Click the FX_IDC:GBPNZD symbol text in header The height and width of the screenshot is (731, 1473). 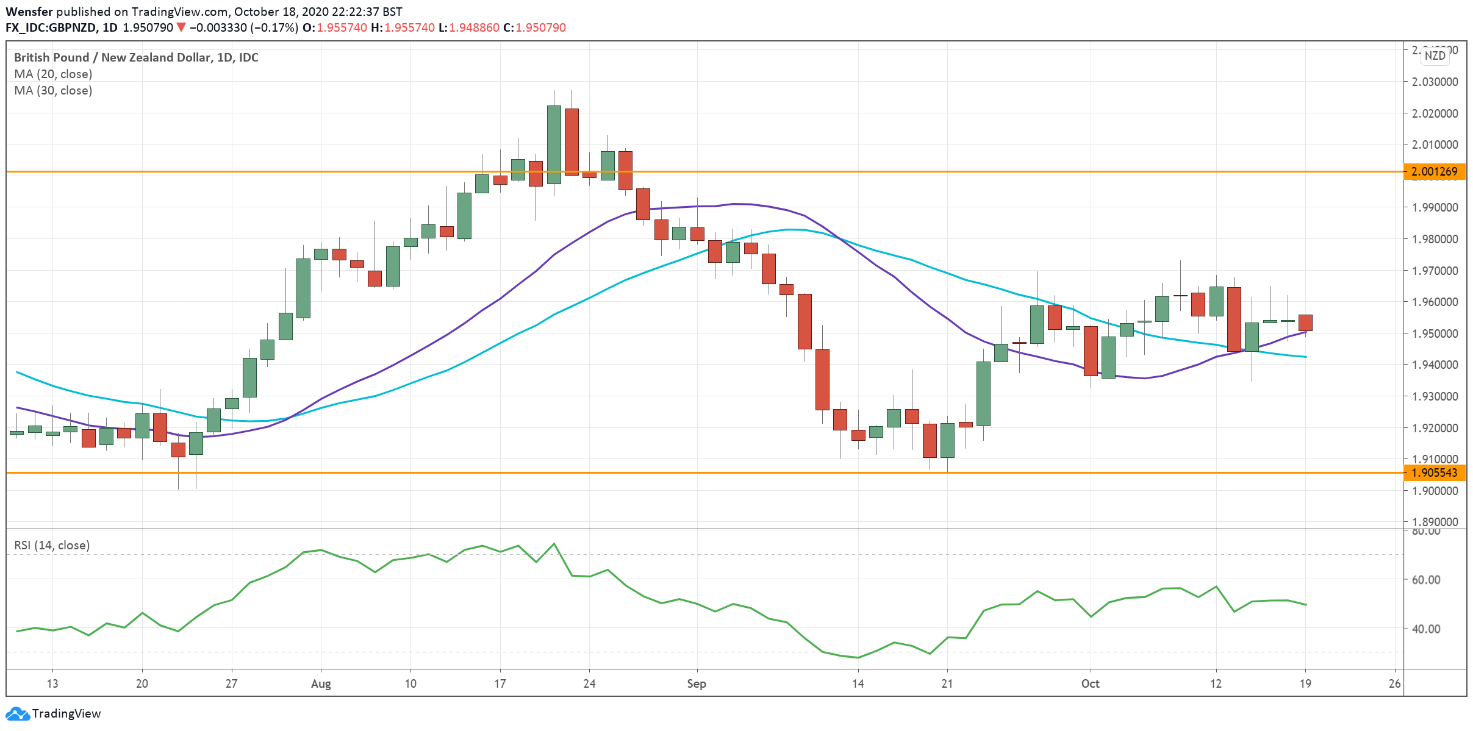51,27
